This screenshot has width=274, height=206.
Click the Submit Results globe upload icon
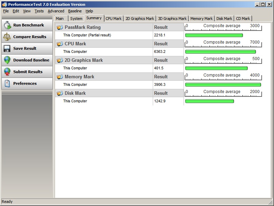click(x=7, y=72)
